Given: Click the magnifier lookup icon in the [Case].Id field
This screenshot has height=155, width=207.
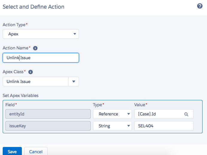Looking at the screenshot, I should [186, 114].
